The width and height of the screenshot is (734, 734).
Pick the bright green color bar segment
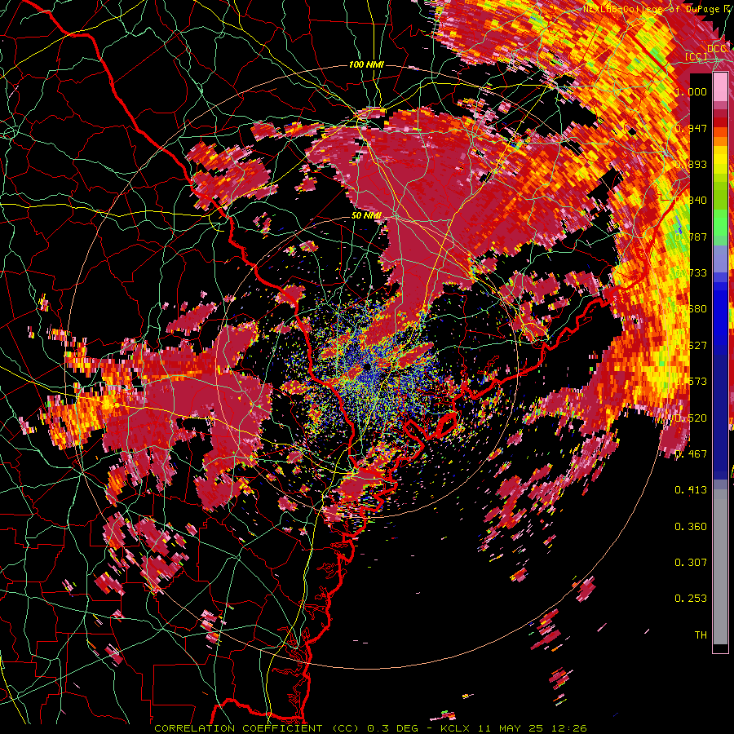coord(720,223)
